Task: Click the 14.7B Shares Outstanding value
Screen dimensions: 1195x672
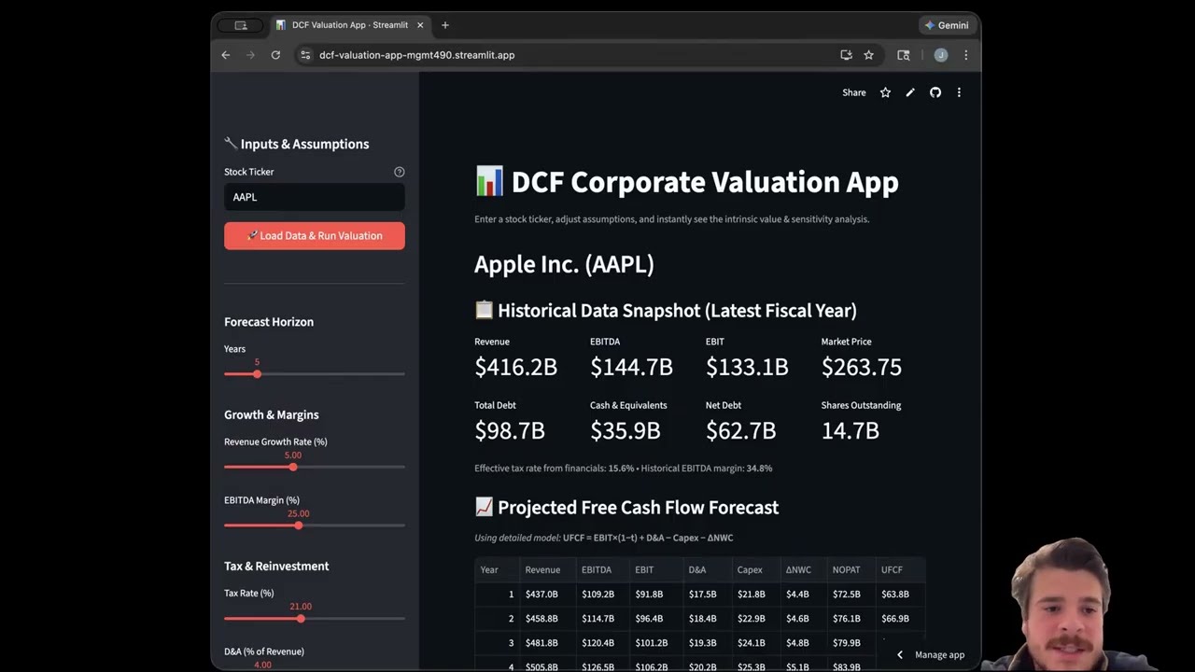Action: pyautogui.click(x=851, y=430)
